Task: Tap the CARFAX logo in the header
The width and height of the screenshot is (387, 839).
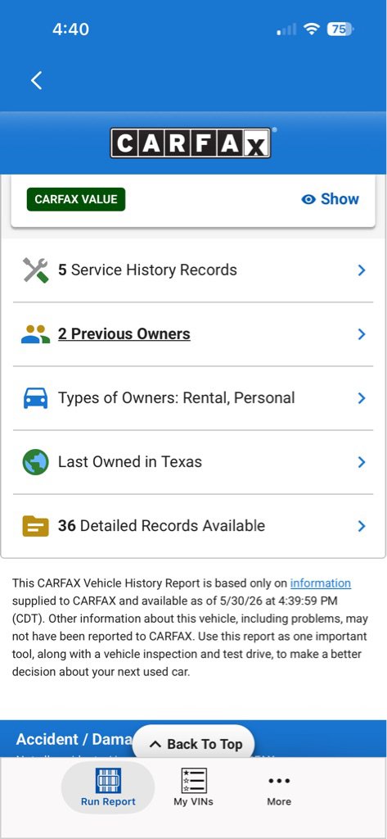Action: (x=191, y=143)
